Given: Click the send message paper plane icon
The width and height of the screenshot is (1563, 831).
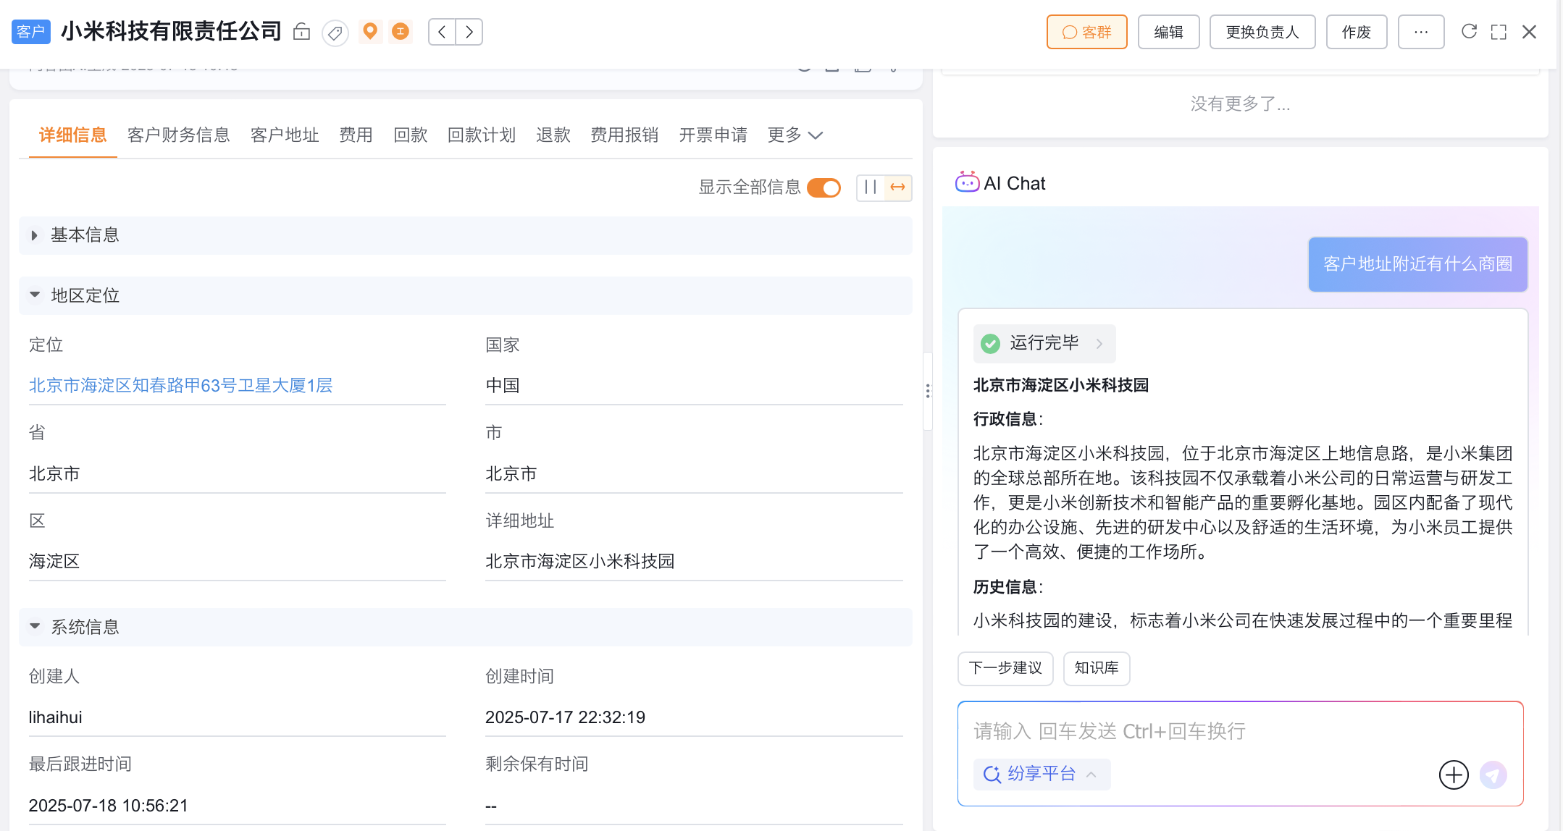Looking at the screenshot, I should point(1493,775).
